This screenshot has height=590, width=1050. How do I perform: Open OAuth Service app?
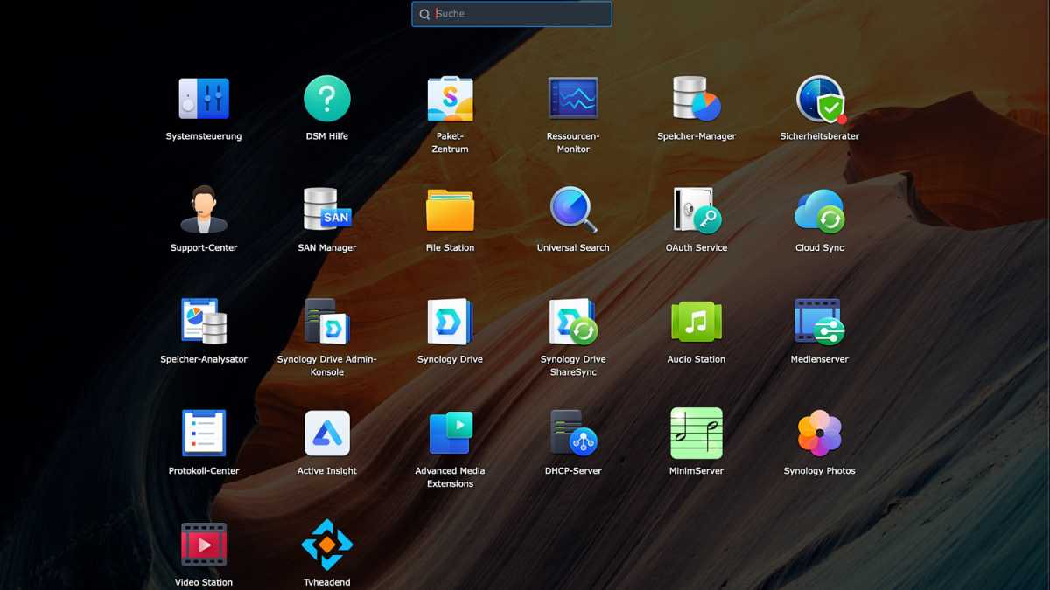point(696,210)
